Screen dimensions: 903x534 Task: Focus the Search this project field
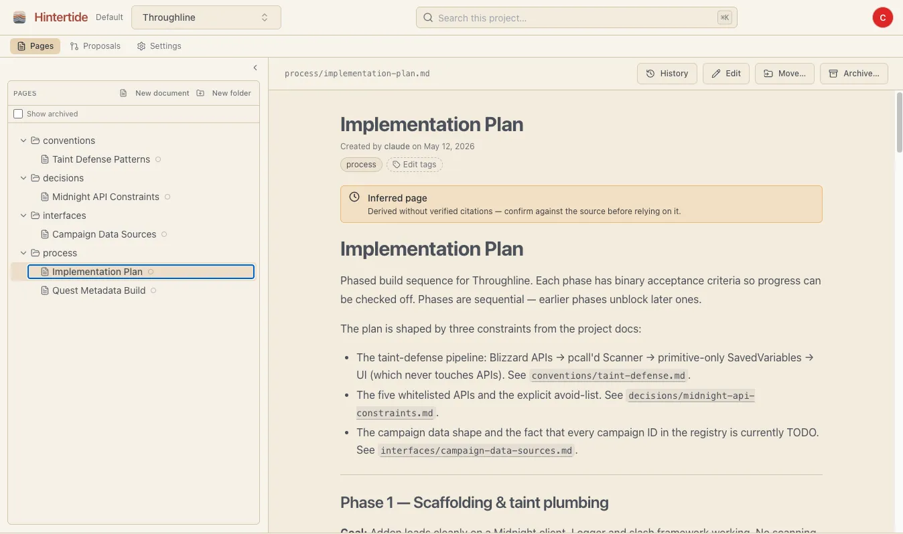tap(577, 17)
